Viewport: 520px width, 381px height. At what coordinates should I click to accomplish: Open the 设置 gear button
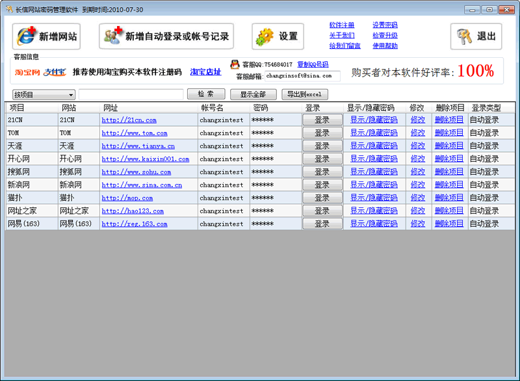click(x=278, y=36)
